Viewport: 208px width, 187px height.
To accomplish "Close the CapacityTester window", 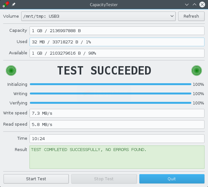I will coord(202,4).
